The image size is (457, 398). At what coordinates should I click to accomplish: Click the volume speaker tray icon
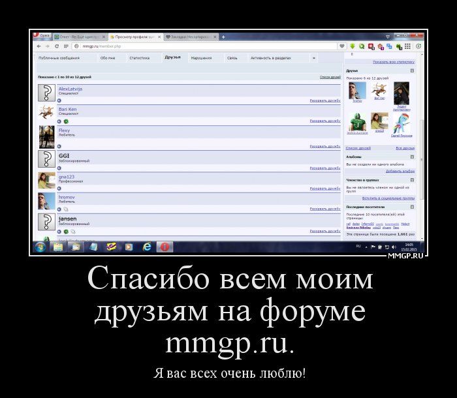tap(394, 247)
